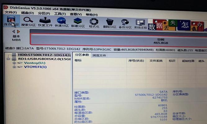Open the Tools (工具) menu
Viewport: 207px width, 124px height.
tap(60, 14)
